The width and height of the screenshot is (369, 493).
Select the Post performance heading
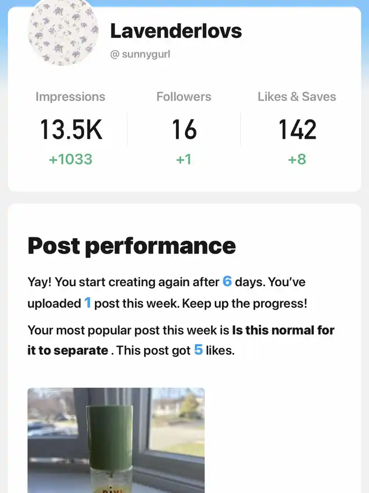(x=131, y=245)
